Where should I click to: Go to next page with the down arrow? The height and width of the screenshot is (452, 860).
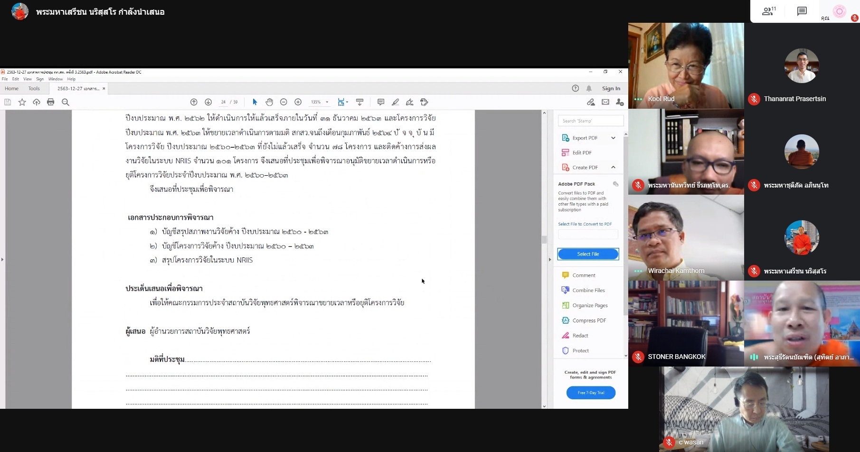[x=208, y=102]
